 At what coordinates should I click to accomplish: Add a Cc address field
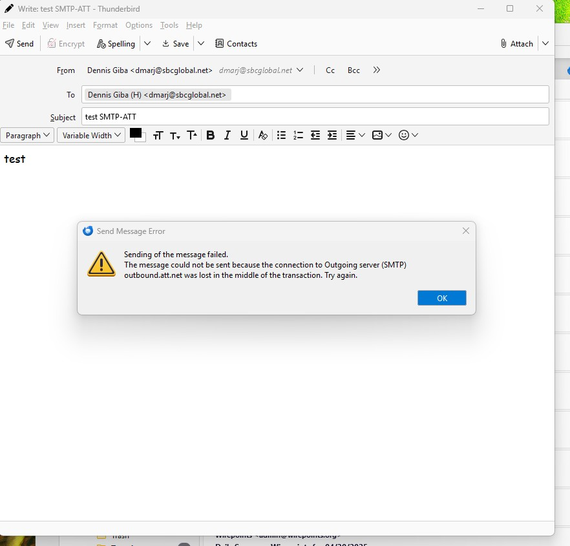(330, 70)
